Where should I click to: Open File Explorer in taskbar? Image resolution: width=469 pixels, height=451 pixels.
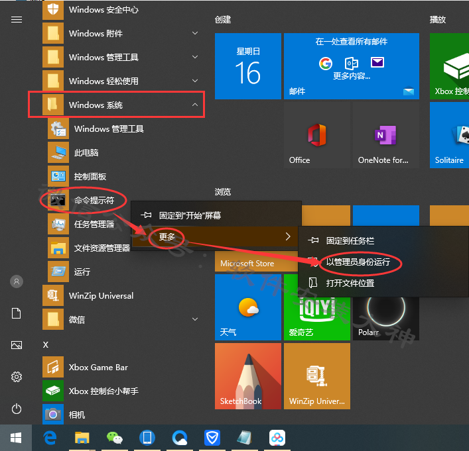tap(82, 438)
